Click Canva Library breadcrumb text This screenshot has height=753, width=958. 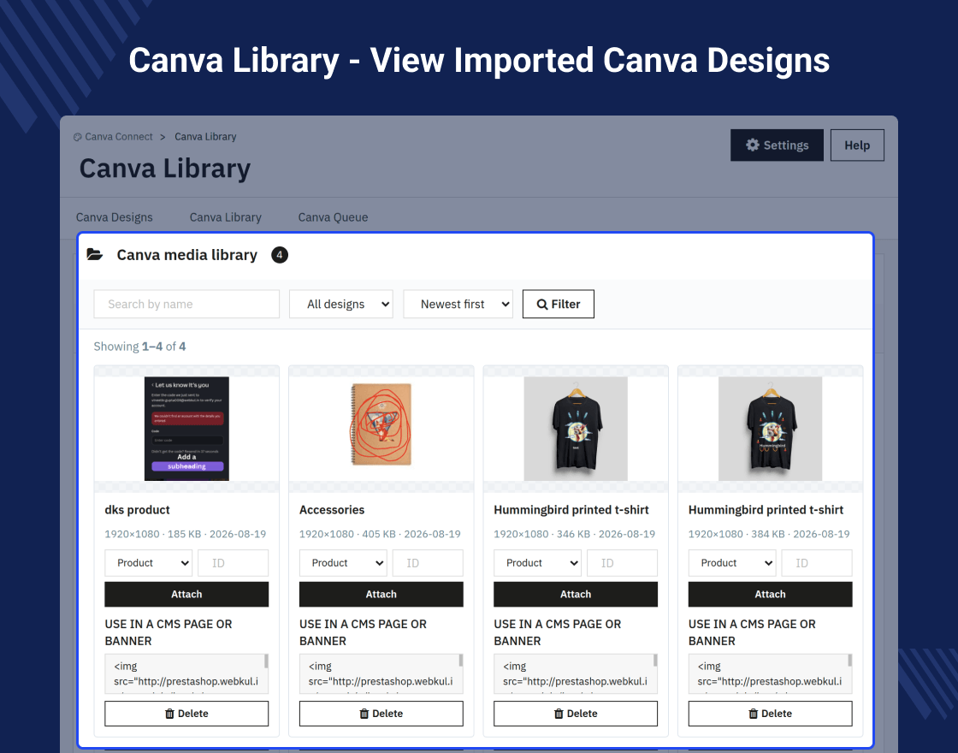pyautogui.click(x=205, y=137)
